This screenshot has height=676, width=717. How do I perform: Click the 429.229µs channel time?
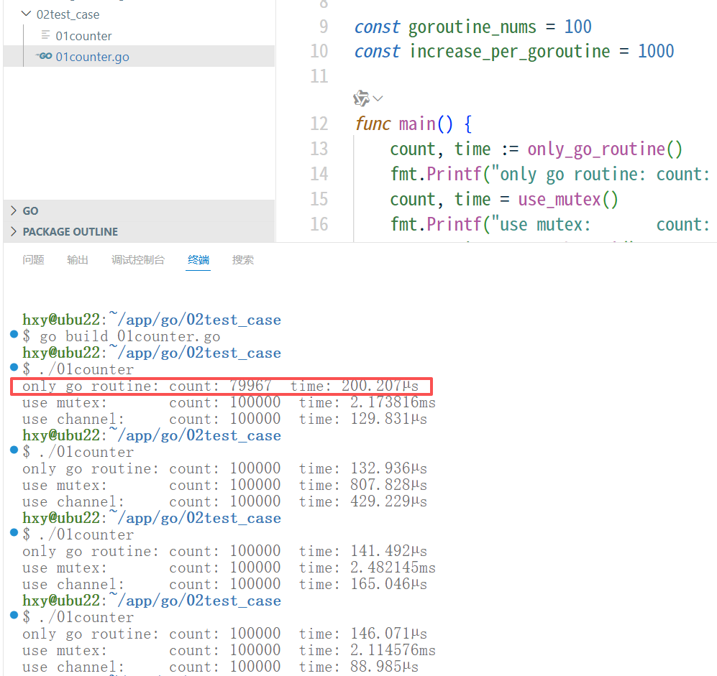pos(388,501)
